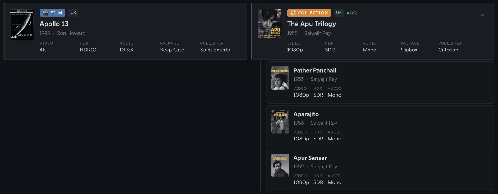Click the UK tag on Apollo 13
The width and height of the screenshot is (498, 194).
(73, 13)
